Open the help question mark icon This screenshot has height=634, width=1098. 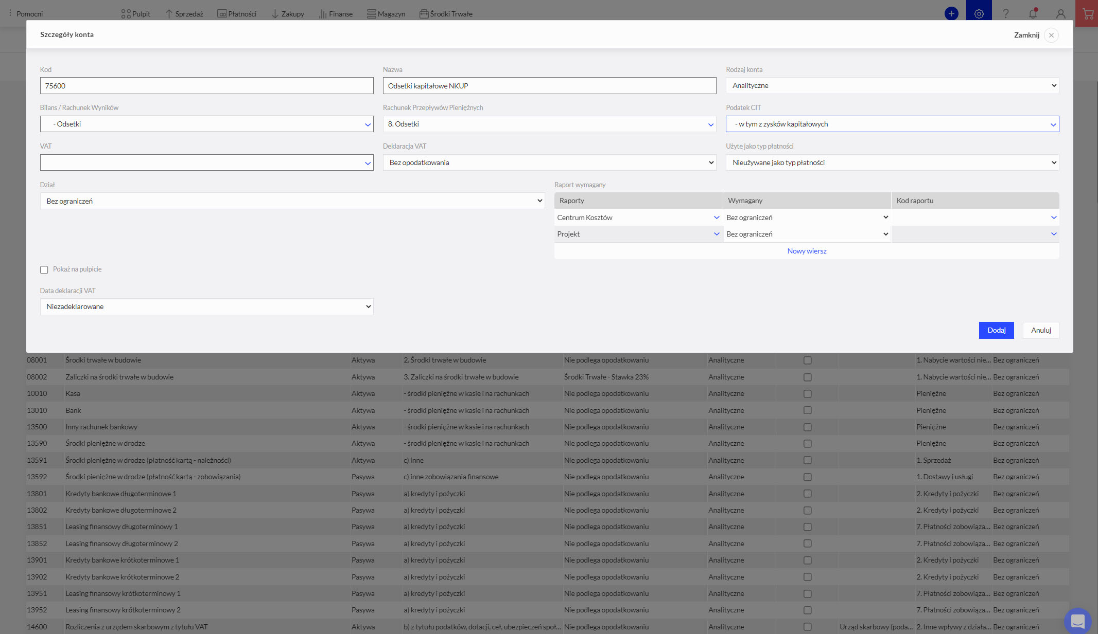click(x=1006, y=14)
